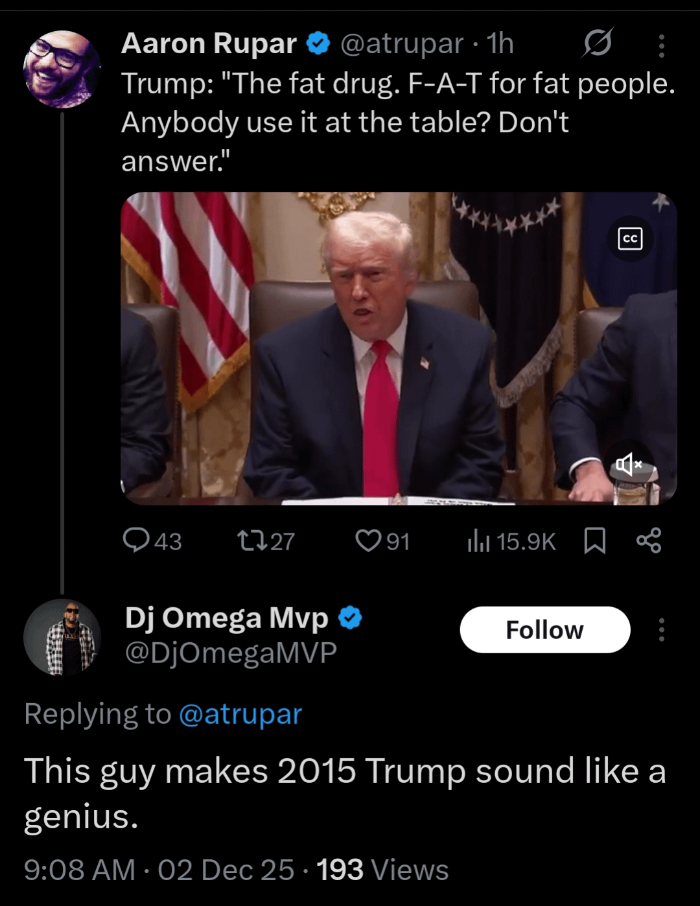Open Aaron Rupar's profile name

coord(209,44)
